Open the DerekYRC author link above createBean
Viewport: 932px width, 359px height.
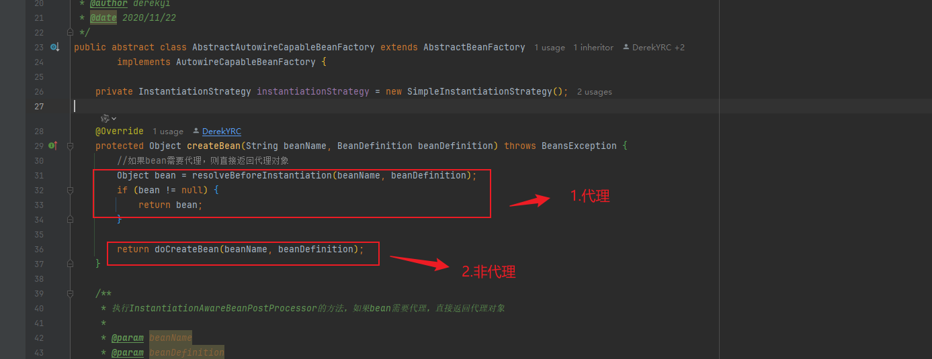click(221, 132)
